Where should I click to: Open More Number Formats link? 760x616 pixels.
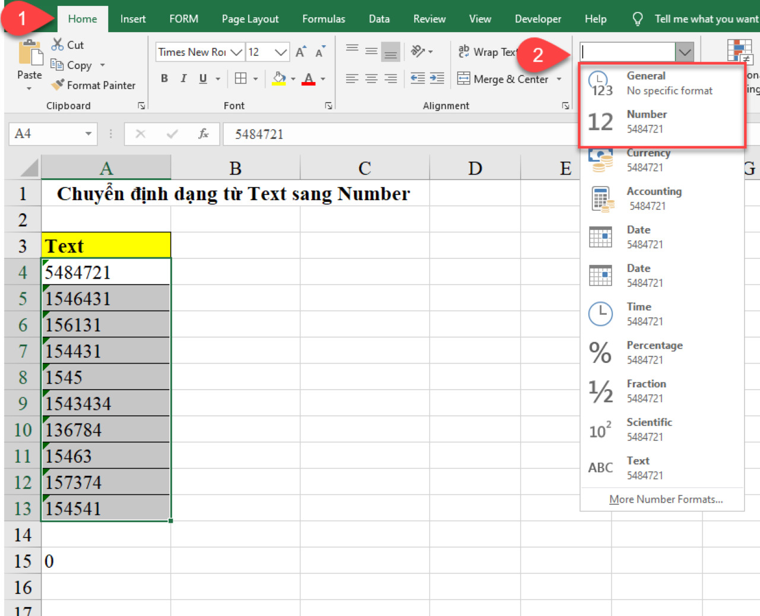666,500
